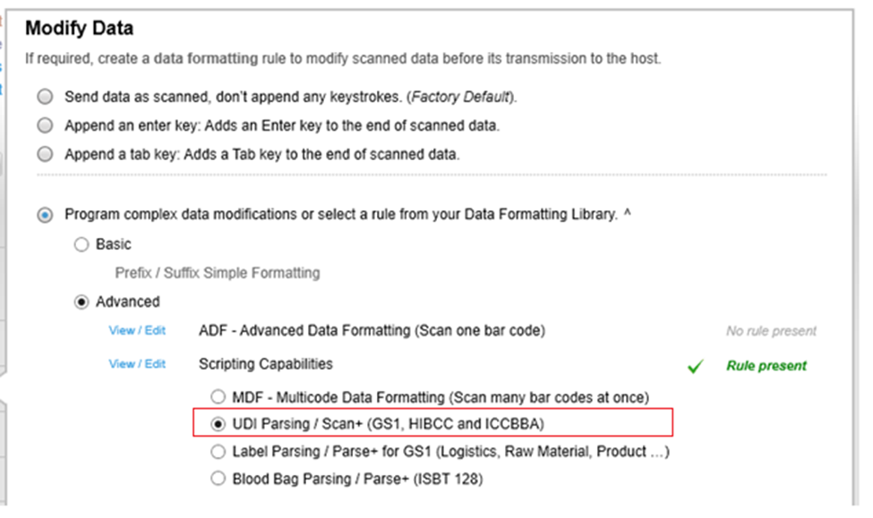873x518 pixels.
Task: Collapse the section using the caret symbol
Action: click(629, 213)
